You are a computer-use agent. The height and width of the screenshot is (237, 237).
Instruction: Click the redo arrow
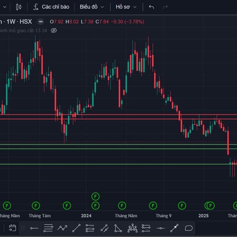(165, 7)
